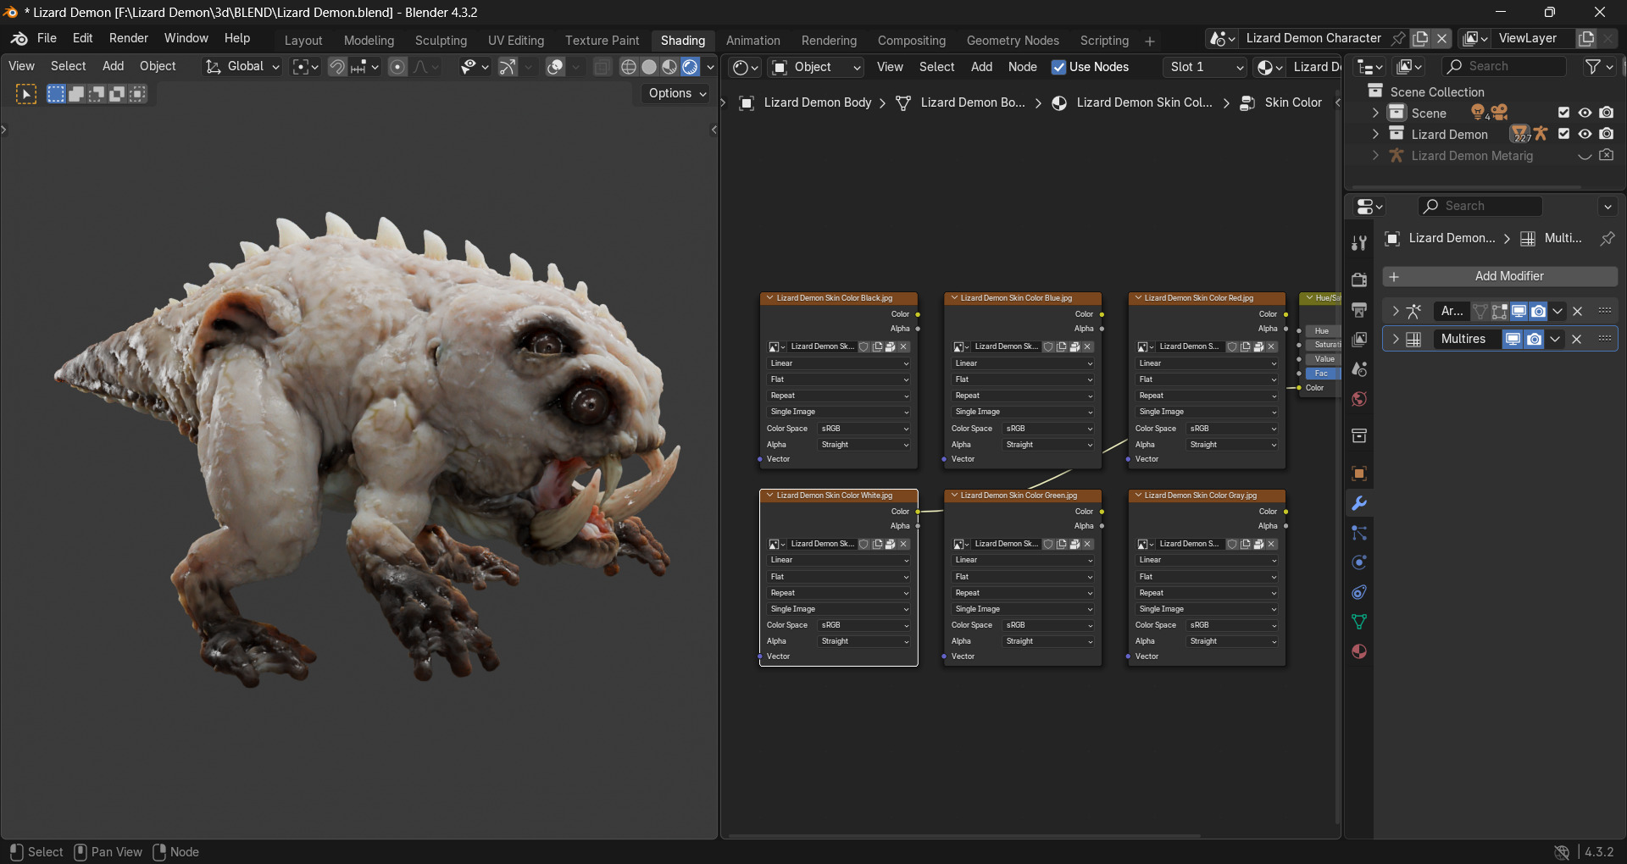
Task: Switch to the Geometry Nodes workspace tab
Action: [1013, 41]
